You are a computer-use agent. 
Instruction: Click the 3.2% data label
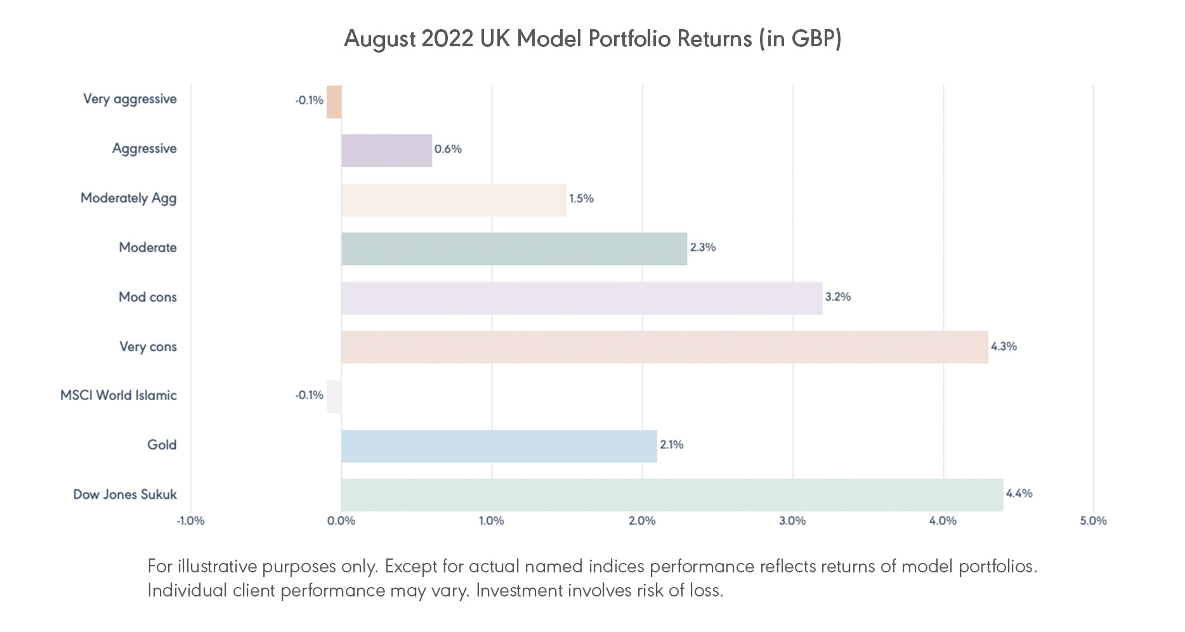point(838,297)
